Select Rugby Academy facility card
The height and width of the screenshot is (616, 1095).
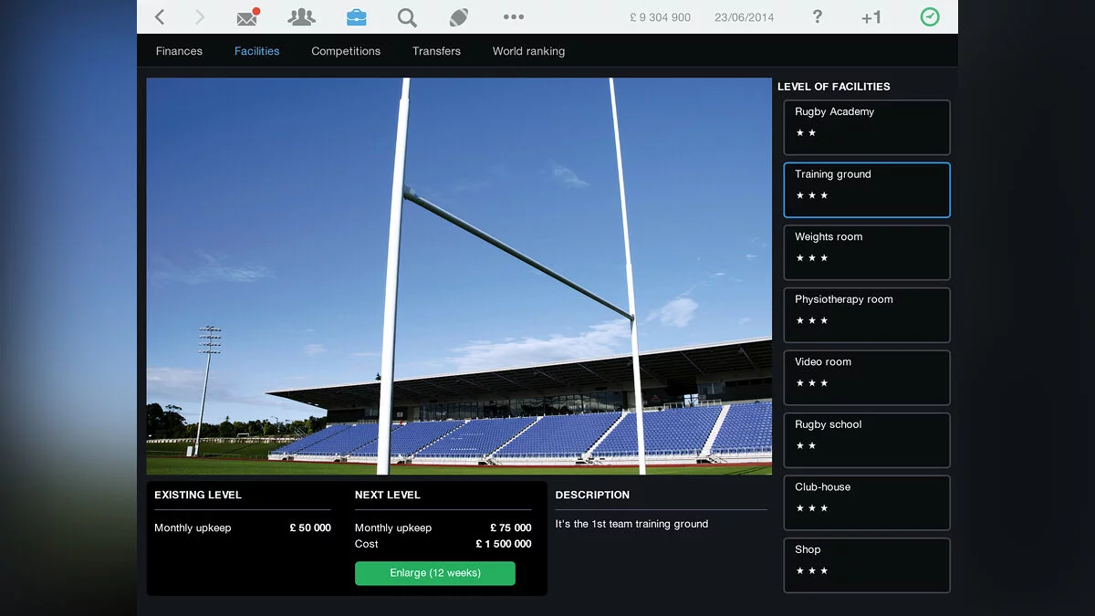867,128
